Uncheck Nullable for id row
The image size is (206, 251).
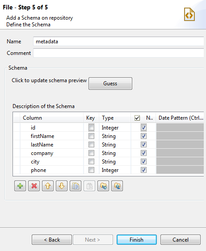tap(143, 128)
